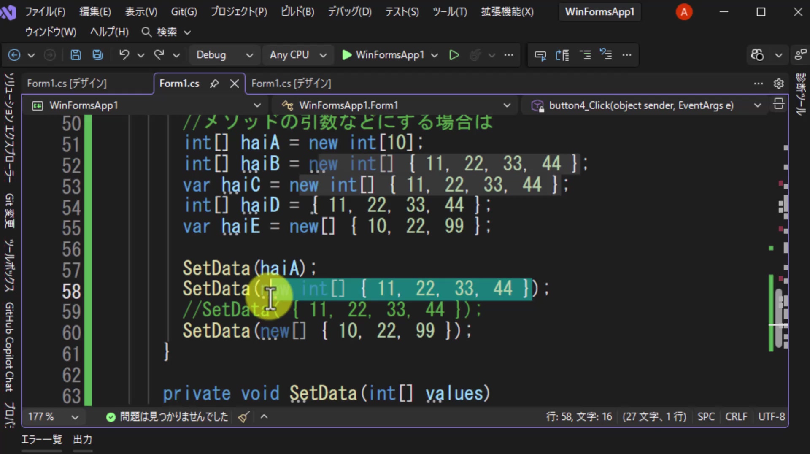Open the 出力 panel tab
The image size is (810, 454).
point(83,440)
